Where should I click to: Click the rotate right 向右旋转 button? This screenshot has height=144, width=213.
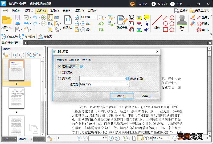pyautogui.click(x=27, y=36)
